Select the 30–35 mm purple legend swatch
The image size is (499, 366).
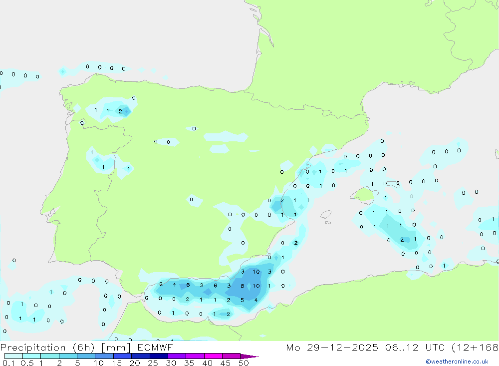tap(177, 356)
